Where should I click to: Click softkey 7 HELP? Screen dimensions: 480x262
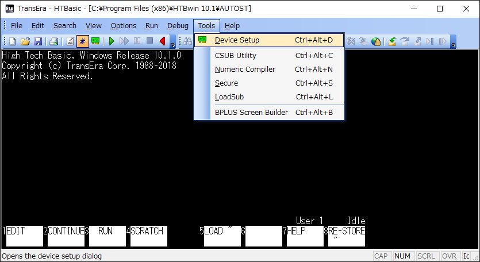click(305, 236)
